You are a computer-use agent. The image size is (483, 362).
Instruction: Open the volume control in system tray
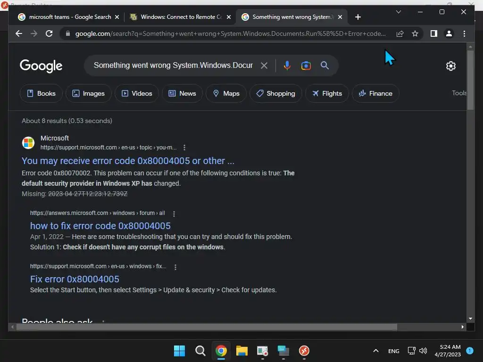423,351
